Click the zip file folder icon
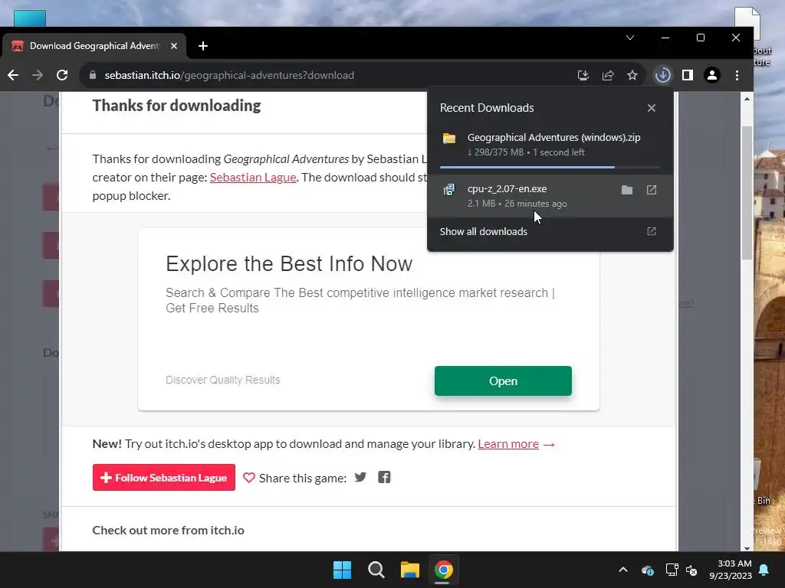Image resolution: width=785 pixels, height=588 pixels. (x=449, y=139)
